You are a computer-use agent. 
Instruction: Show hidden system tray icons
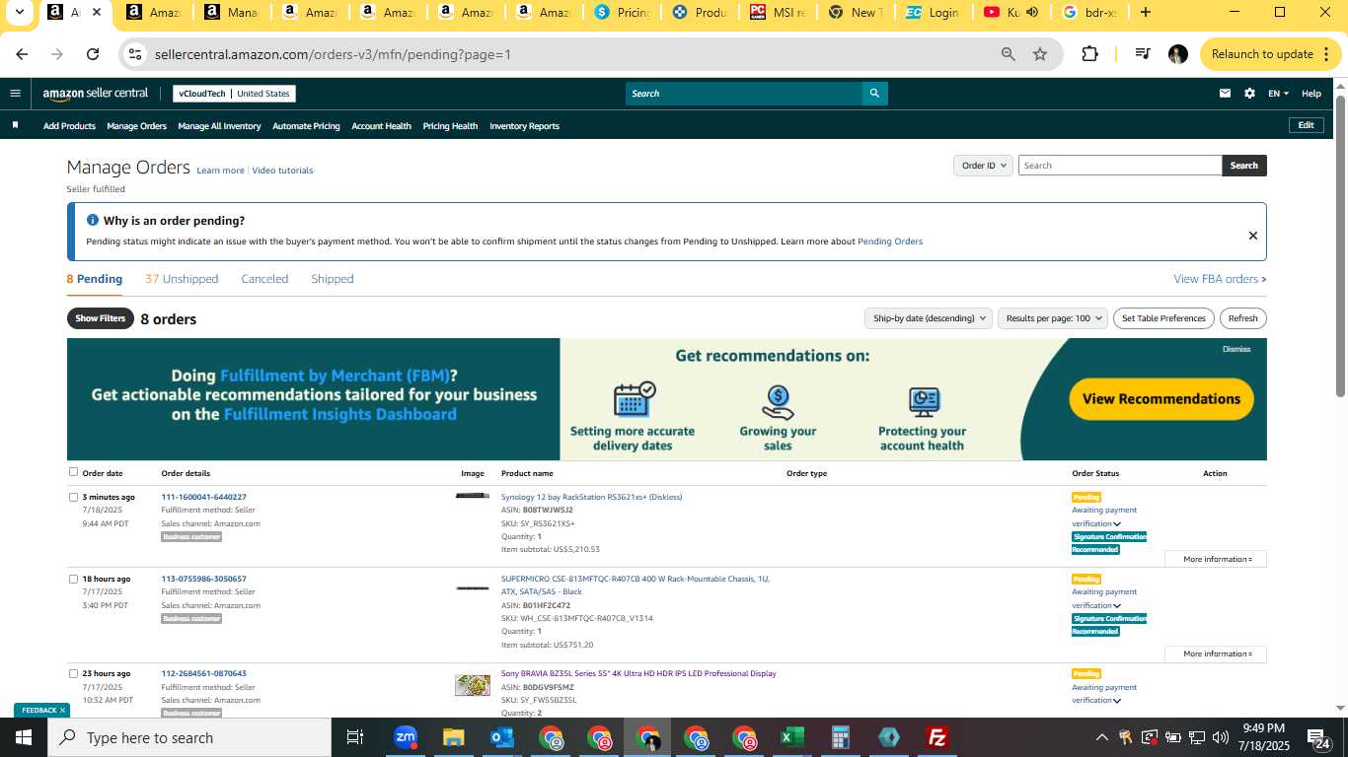point(1101,737)
